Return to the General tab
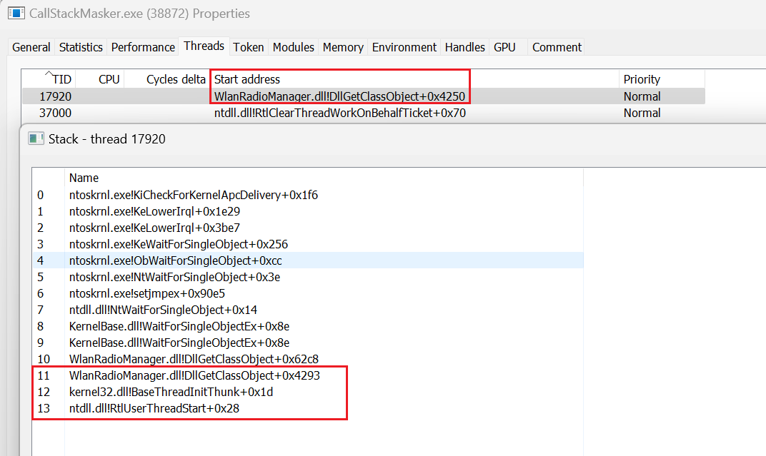The image size is (766, 456). tap(31, 46)
